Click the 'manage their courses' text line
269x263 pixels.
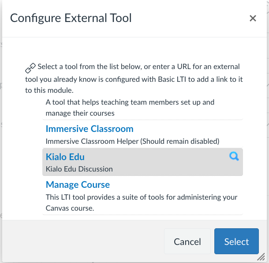[80, 113]
